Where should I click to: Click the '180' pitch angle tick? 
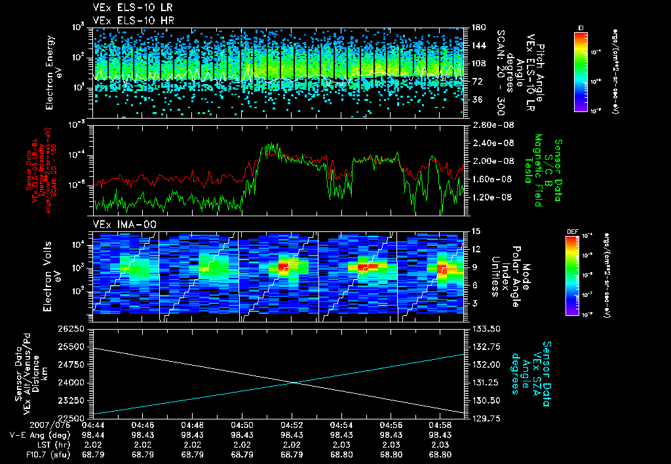pyautogui.click(x=479, y=28)
